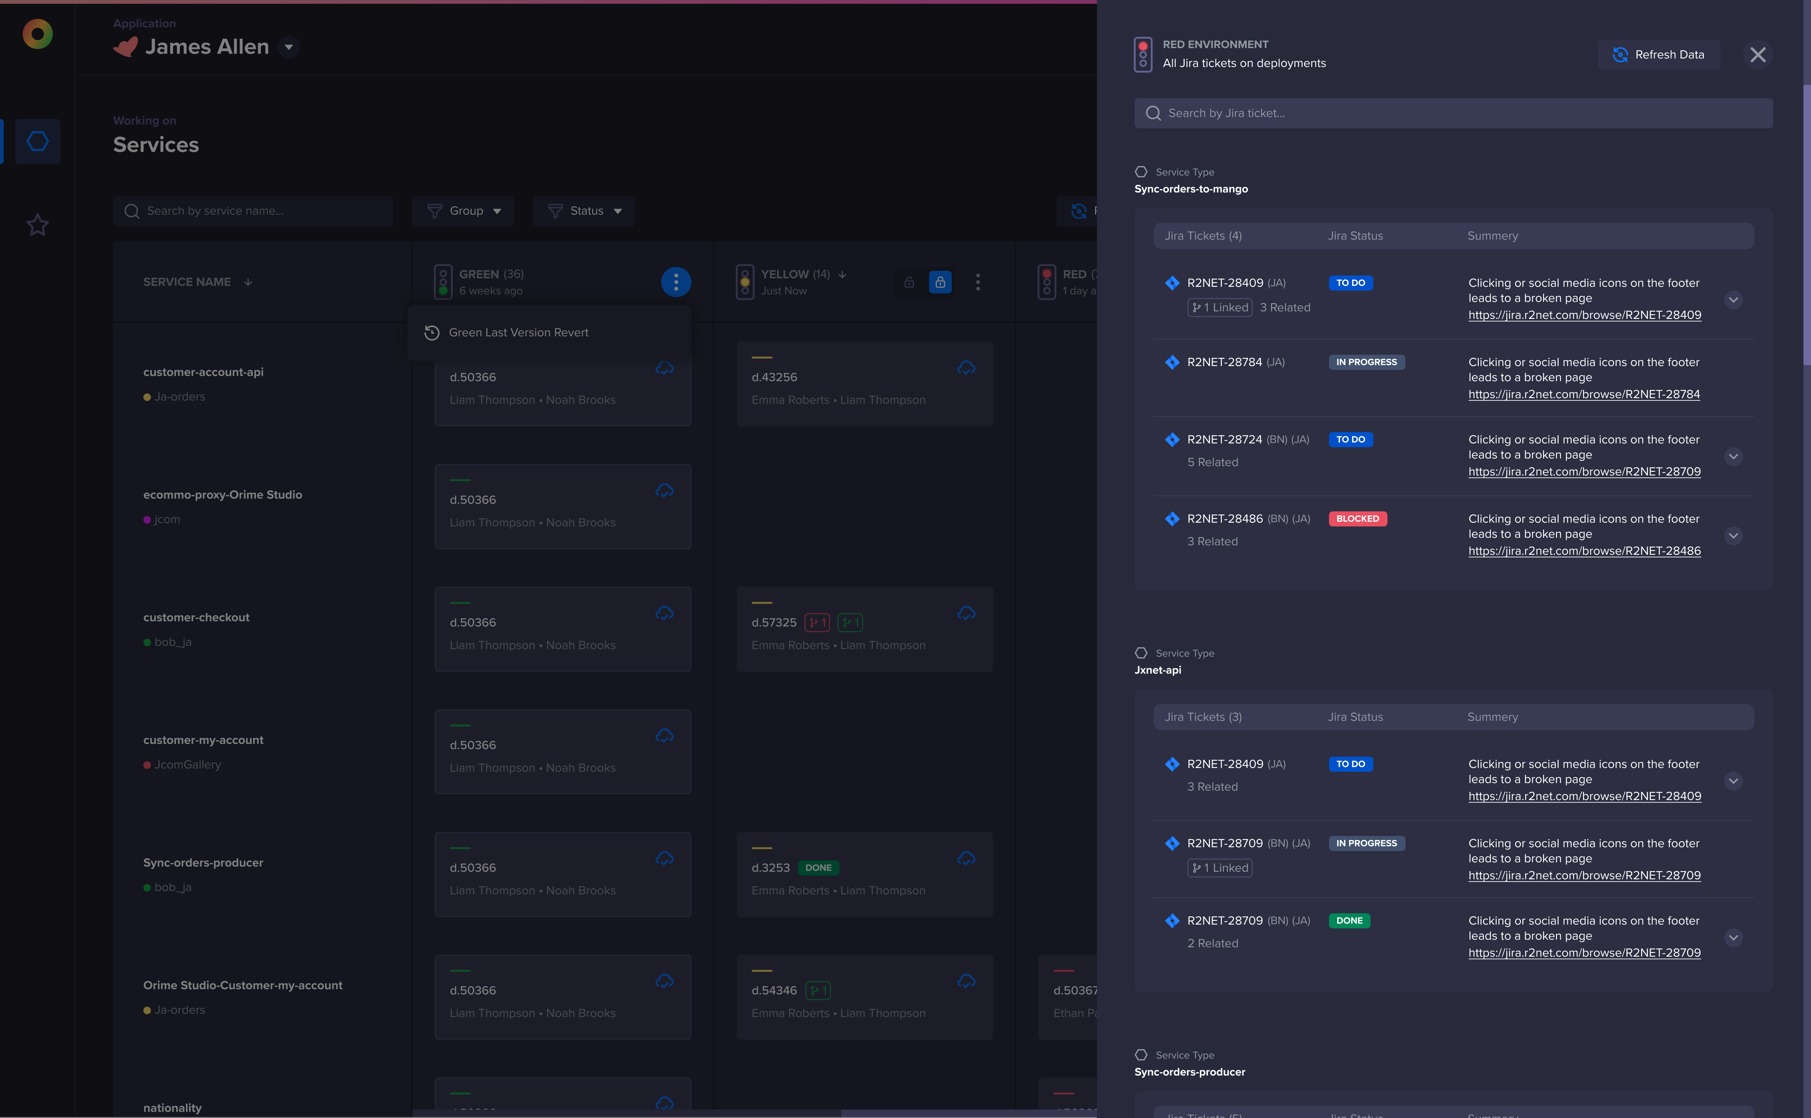Click 1 Linked badge on R2NET-28709
Screen dimensions: 1811x1118
coord(1220,868)
